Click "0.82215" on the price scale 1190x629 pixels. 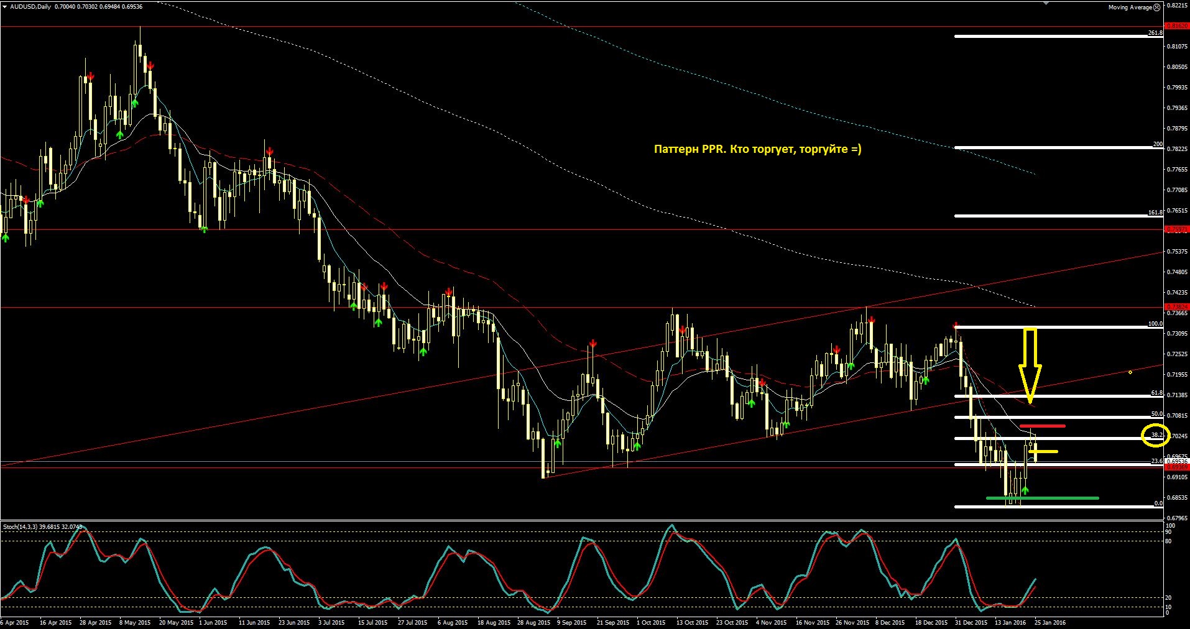tap(1178, 5)
